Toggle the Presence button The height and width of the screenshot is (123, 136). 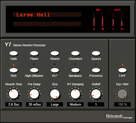(96, 70)
